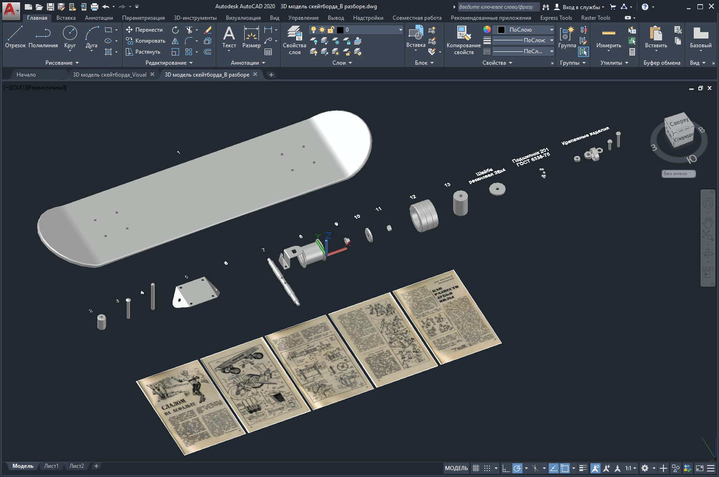Click the Полилиния (Polyline) tool
This screenshot has height=477, width=719.
pos(43,37)
